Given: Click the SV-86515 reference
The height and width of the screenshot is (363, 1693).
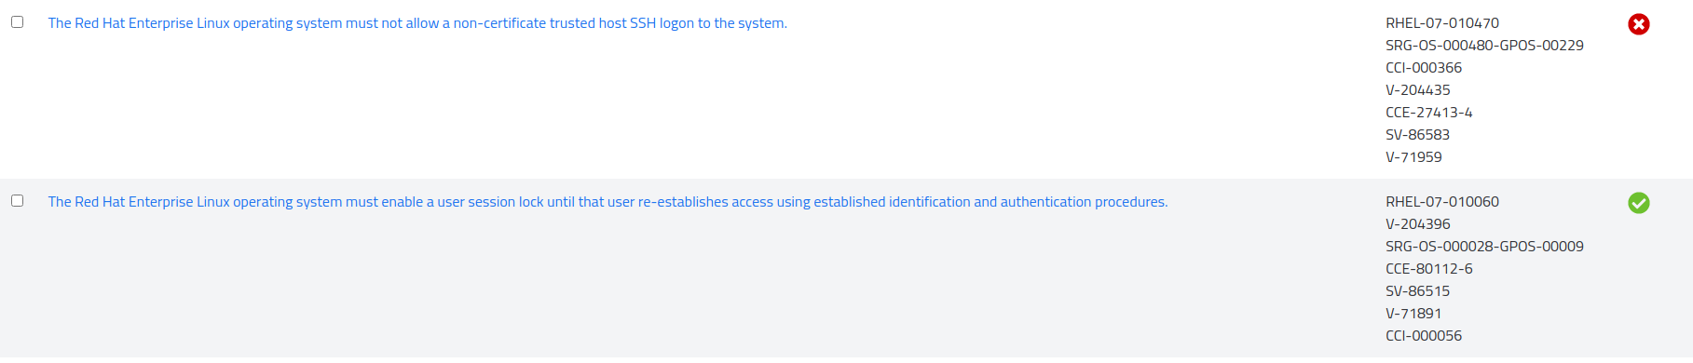Looking at the screenshot, I should 1418,291.
